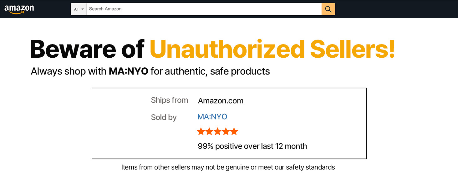Click the fifth (last) rating star
Image resolution: width=458 pixels, height=188 pixels.
click(234, 132)
